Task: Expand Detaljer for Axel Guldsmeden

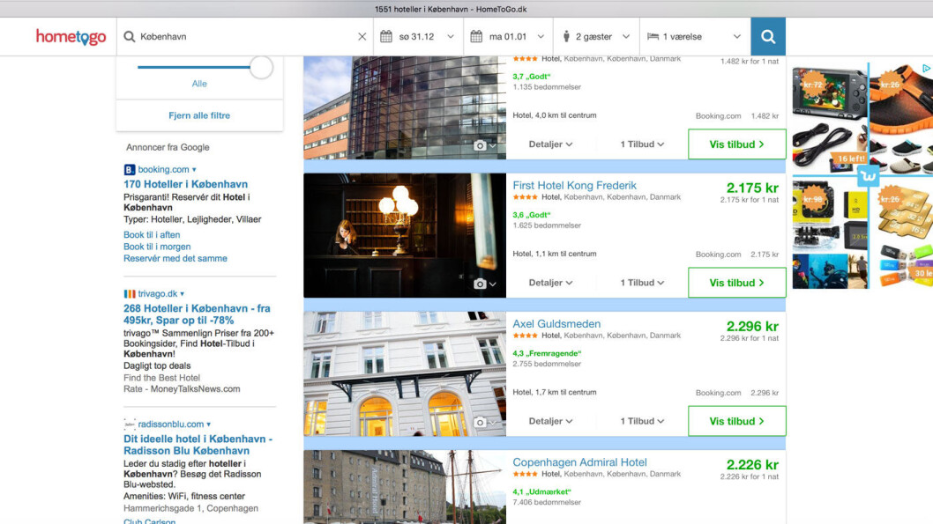Action: [x=550, y=421]
